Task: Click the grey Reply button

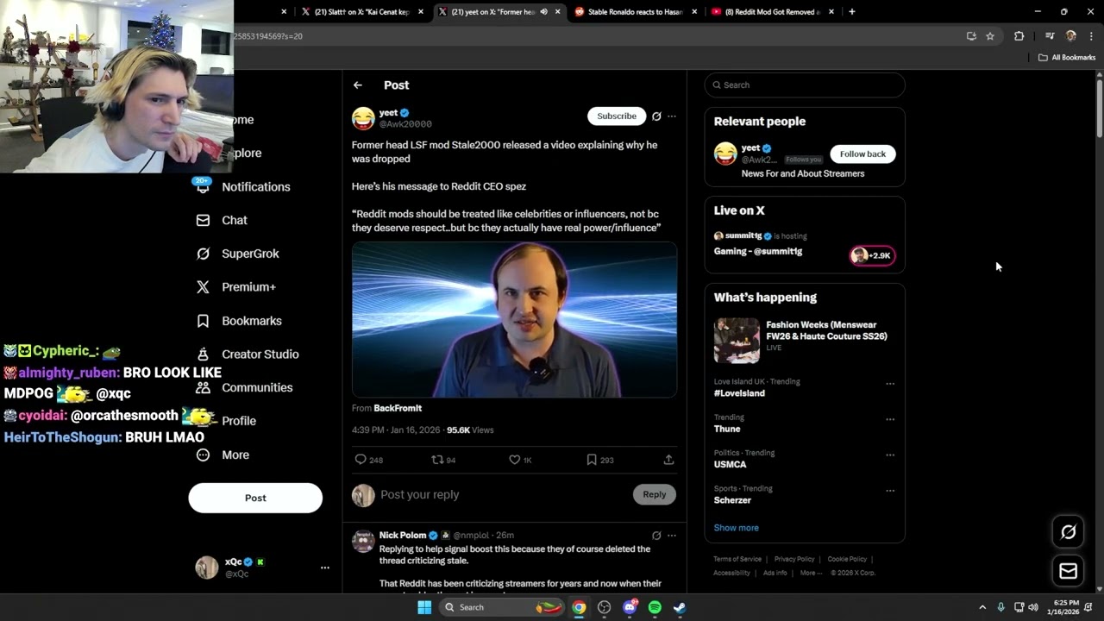Action: tap(655, 494)
